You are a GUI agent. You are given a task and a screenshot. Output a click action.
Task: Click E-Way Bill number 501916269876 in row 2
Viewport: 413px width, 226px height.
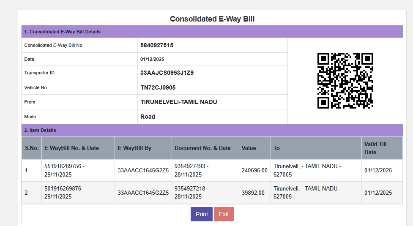[x=63, y=189]
